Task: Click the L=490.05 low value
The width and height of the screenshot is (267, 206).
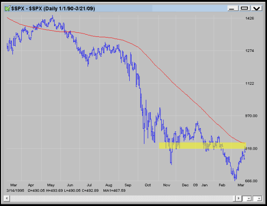Action: (x=72, y=190)
